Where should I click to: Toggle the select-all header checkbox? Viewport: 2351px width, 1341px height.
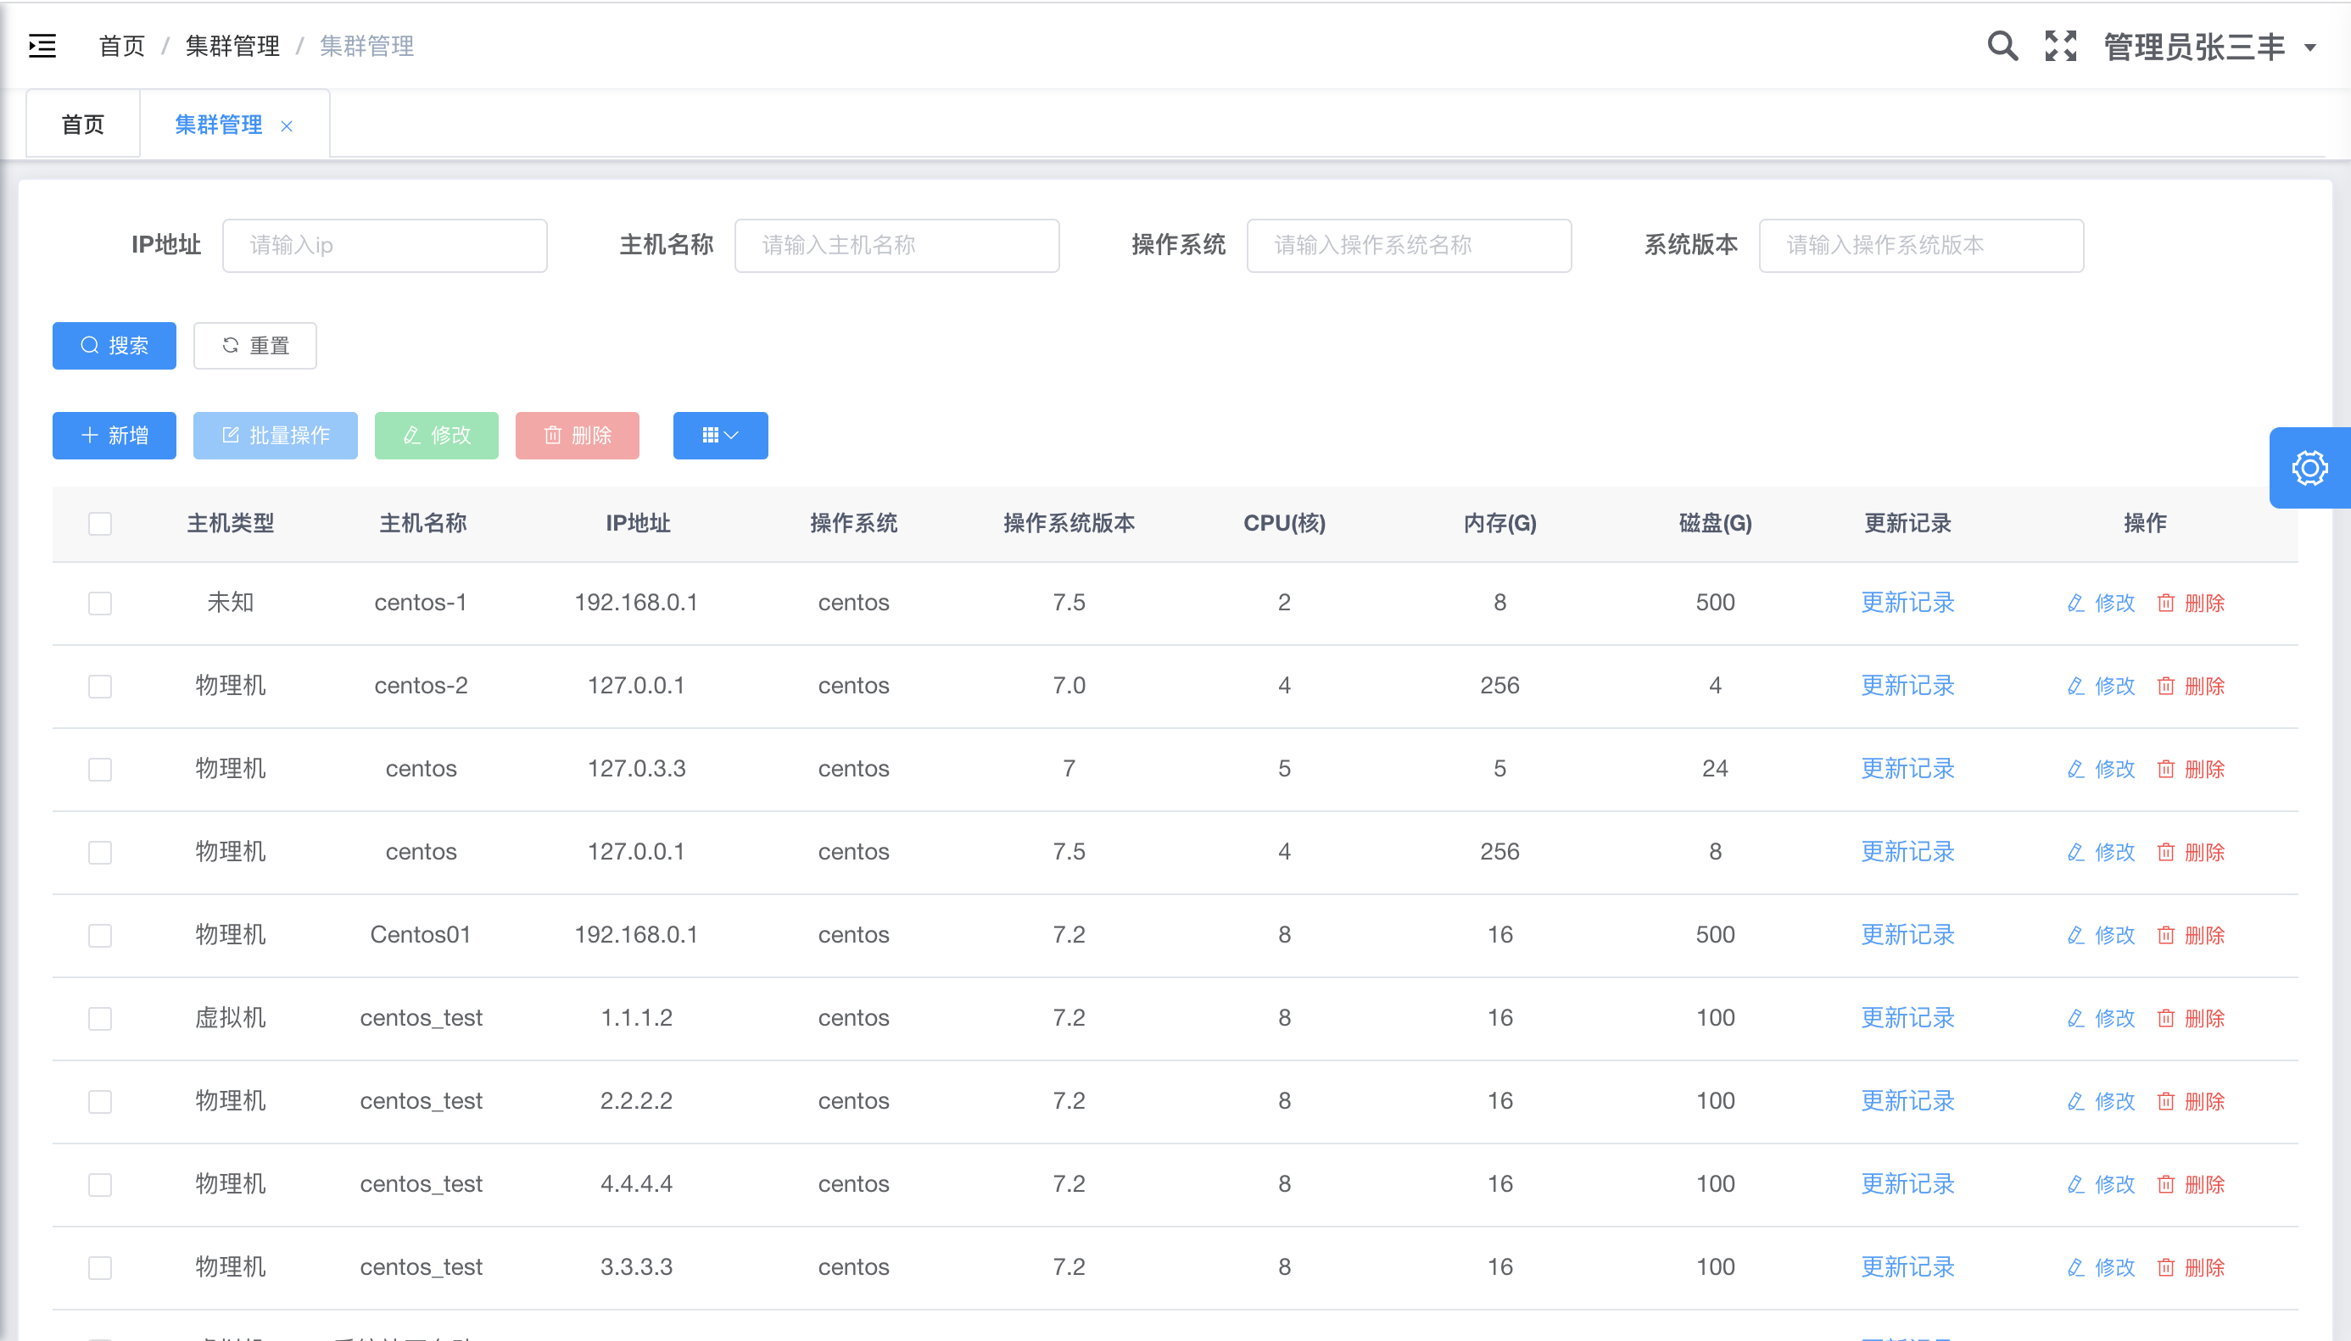tap(99, 524)
